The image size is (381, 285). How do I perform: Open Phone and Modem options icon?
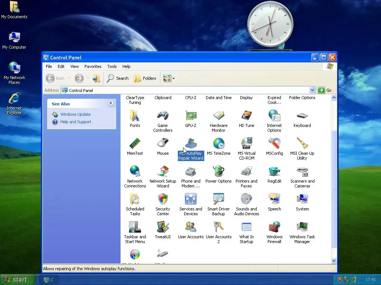click(190, 171)
